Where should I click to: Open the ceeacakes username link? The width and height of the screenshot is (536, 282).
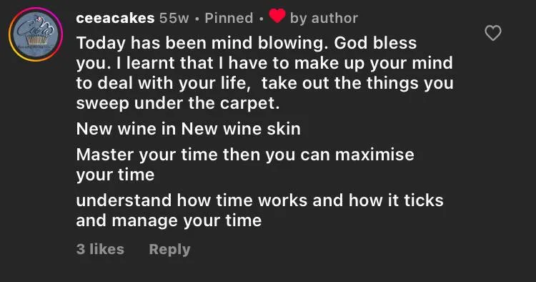point(115,18)
